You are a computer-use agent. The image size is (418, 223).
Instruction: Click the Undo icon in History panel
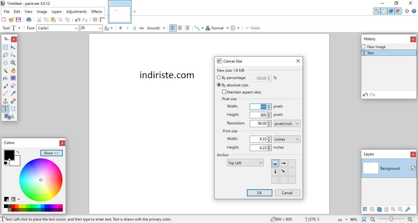tap(365, 95)
